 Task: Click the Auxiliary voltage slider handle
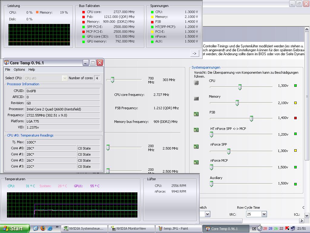[x=212, y=184]
